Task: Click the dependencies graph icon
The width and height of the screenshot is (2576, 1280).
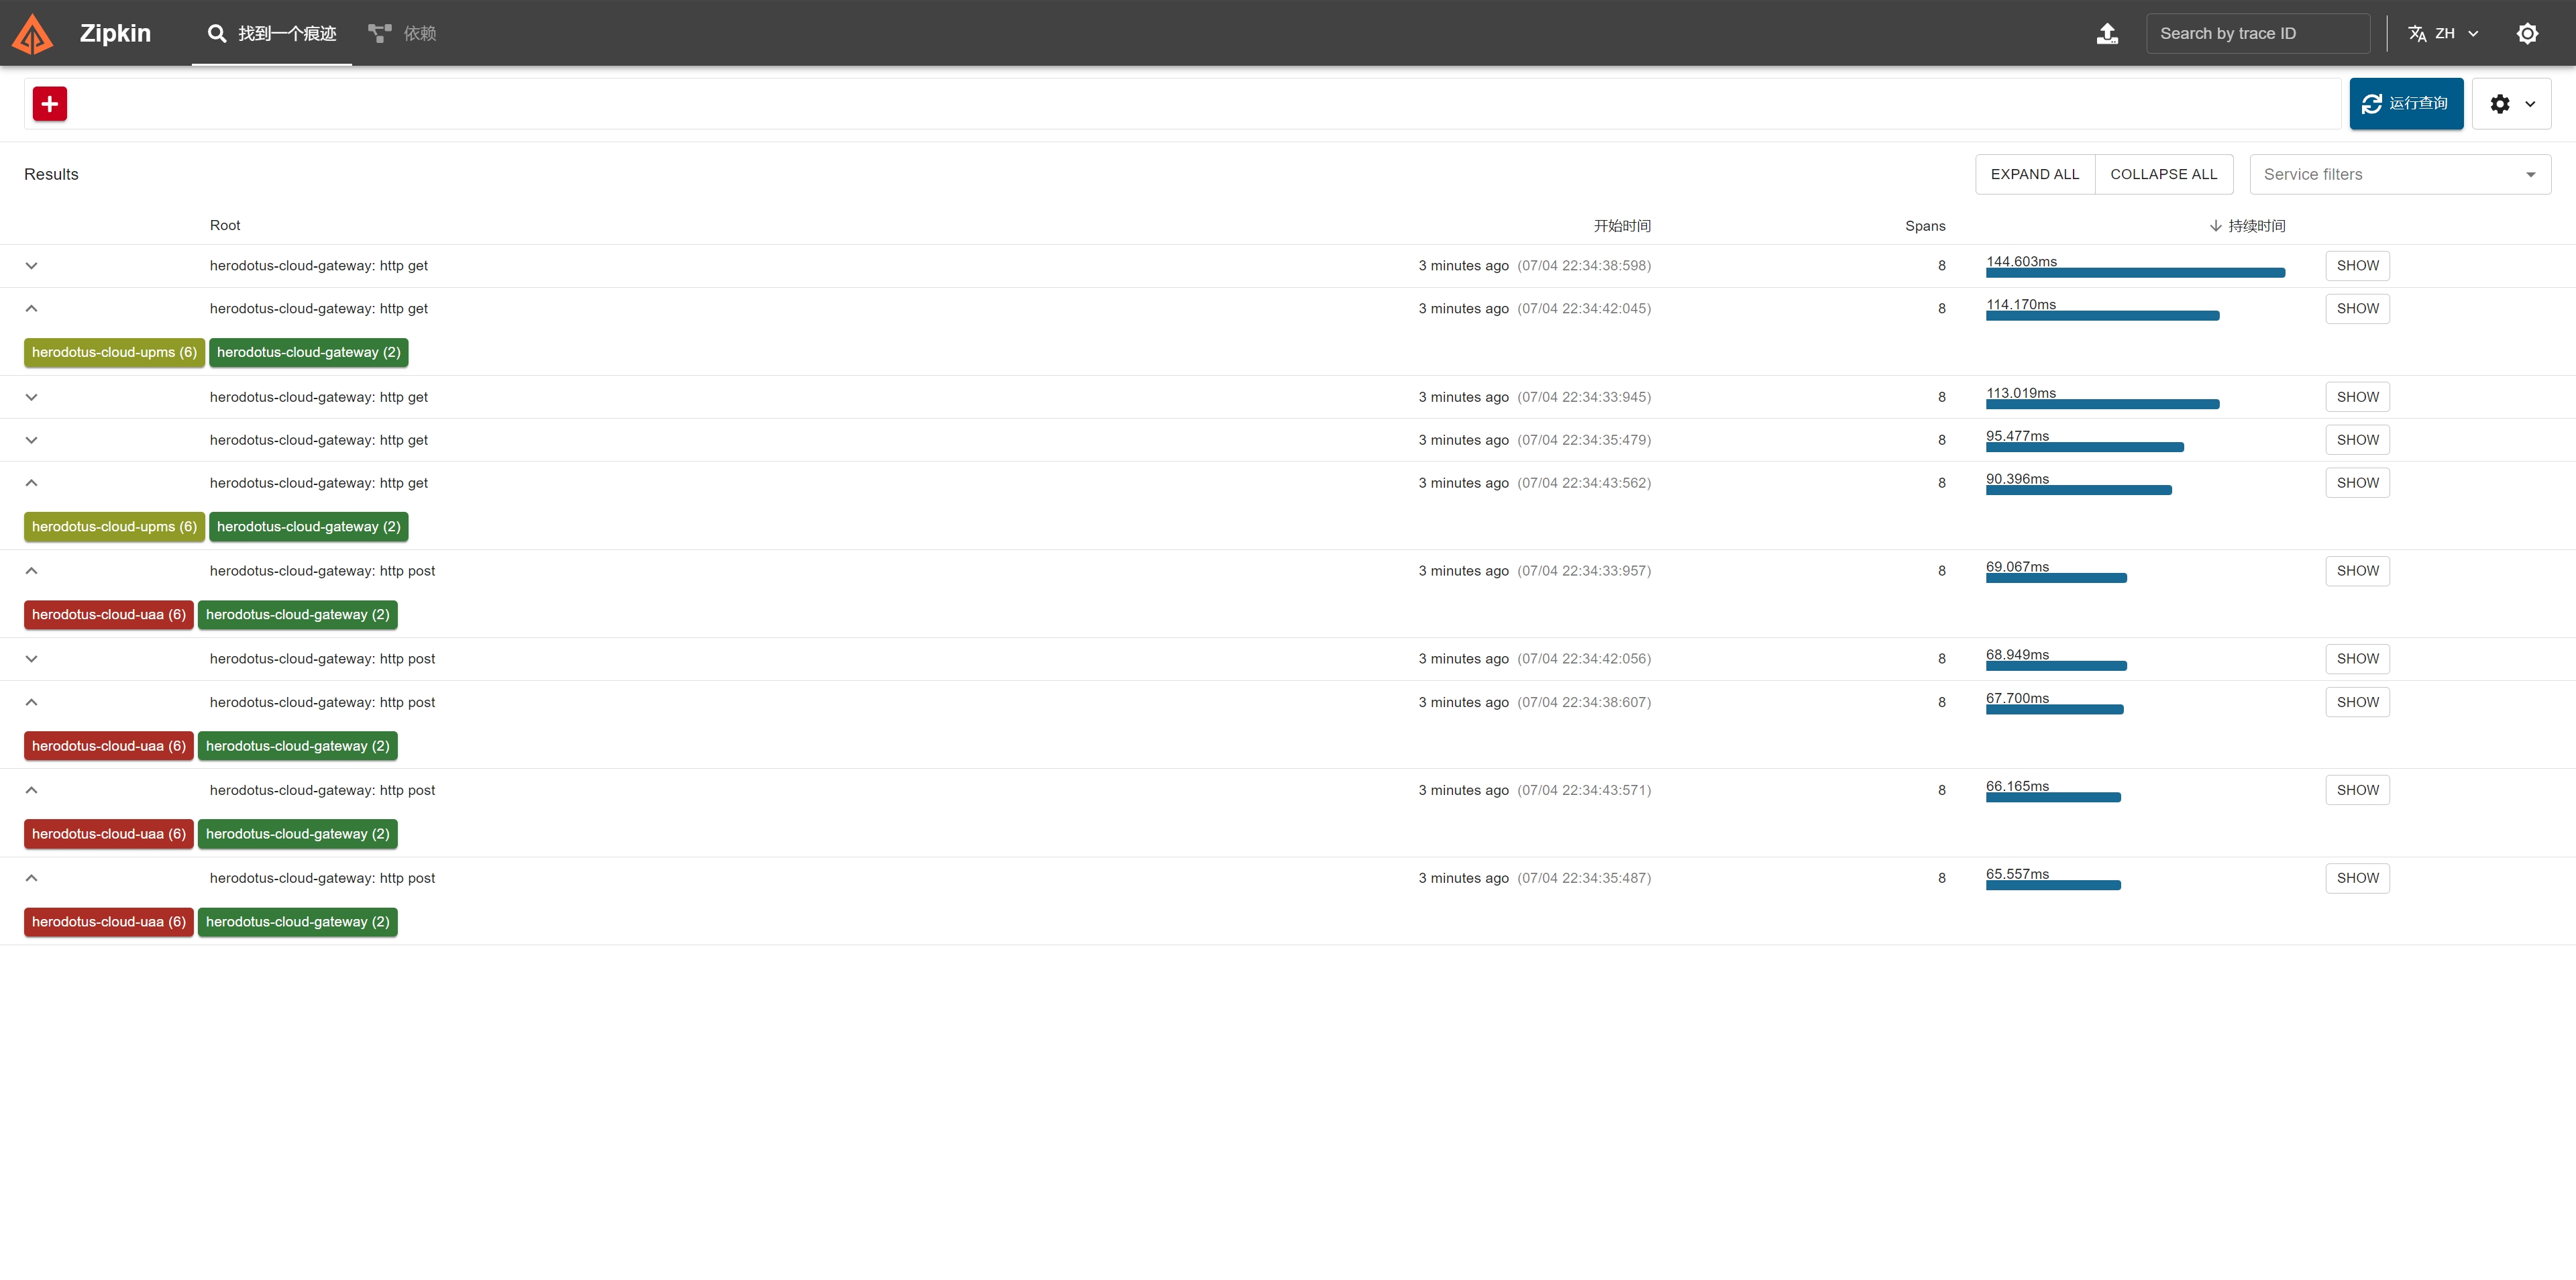Action: [379, 34]
